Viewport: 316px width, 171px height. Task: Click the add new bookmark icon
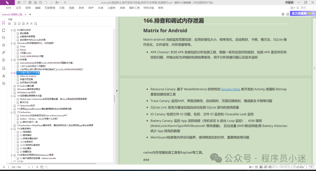click(x=19, y=24)
